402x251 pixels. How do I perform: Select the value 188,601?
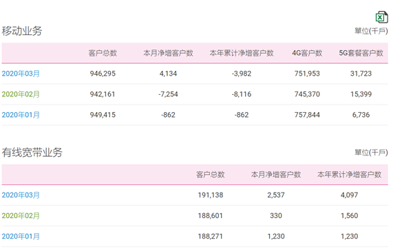point(210,216)
